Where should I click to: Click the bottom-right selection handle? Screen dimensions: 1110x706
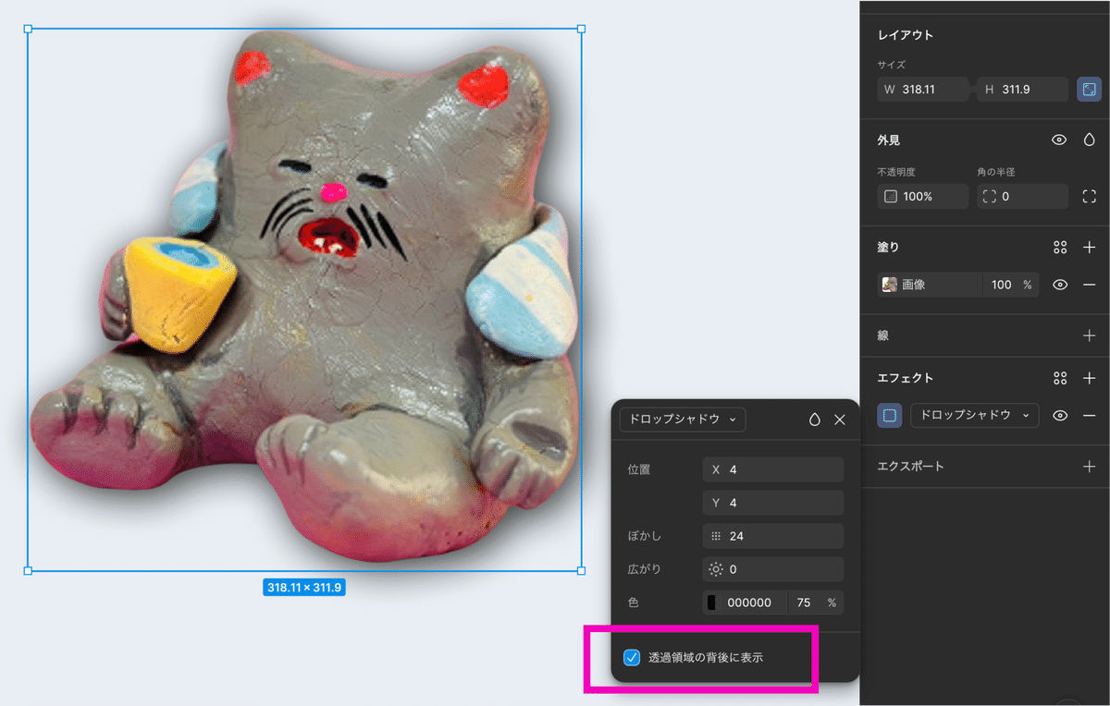[581, 571]
